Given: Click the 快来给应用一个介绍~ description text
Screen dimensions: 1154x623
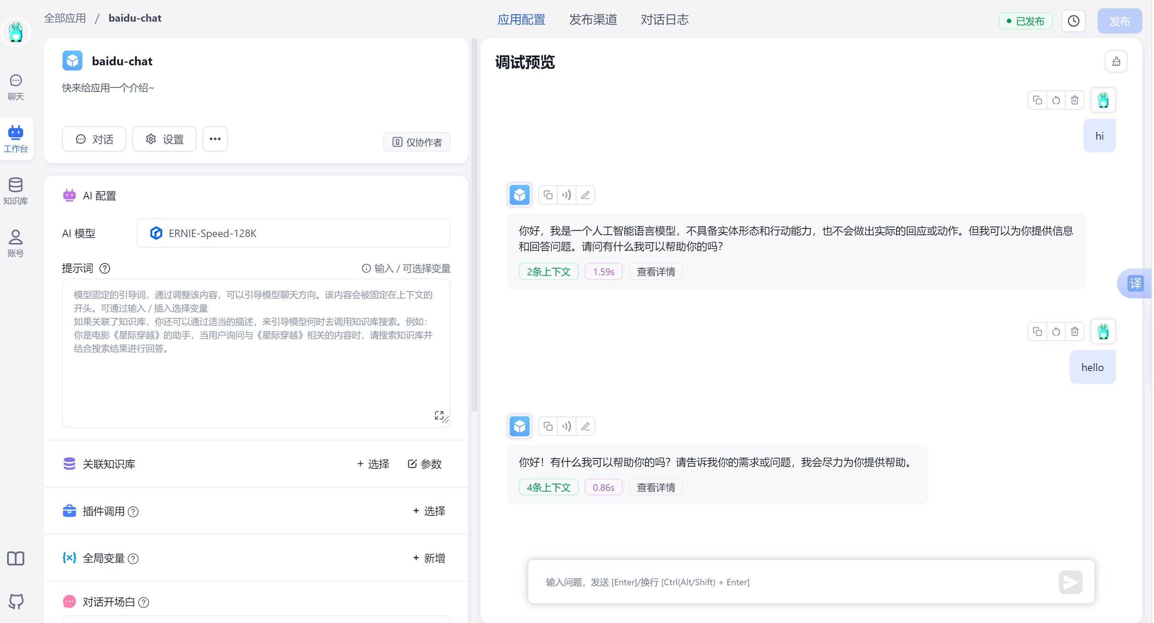Looking at the screenshot, I should (108, 88).
